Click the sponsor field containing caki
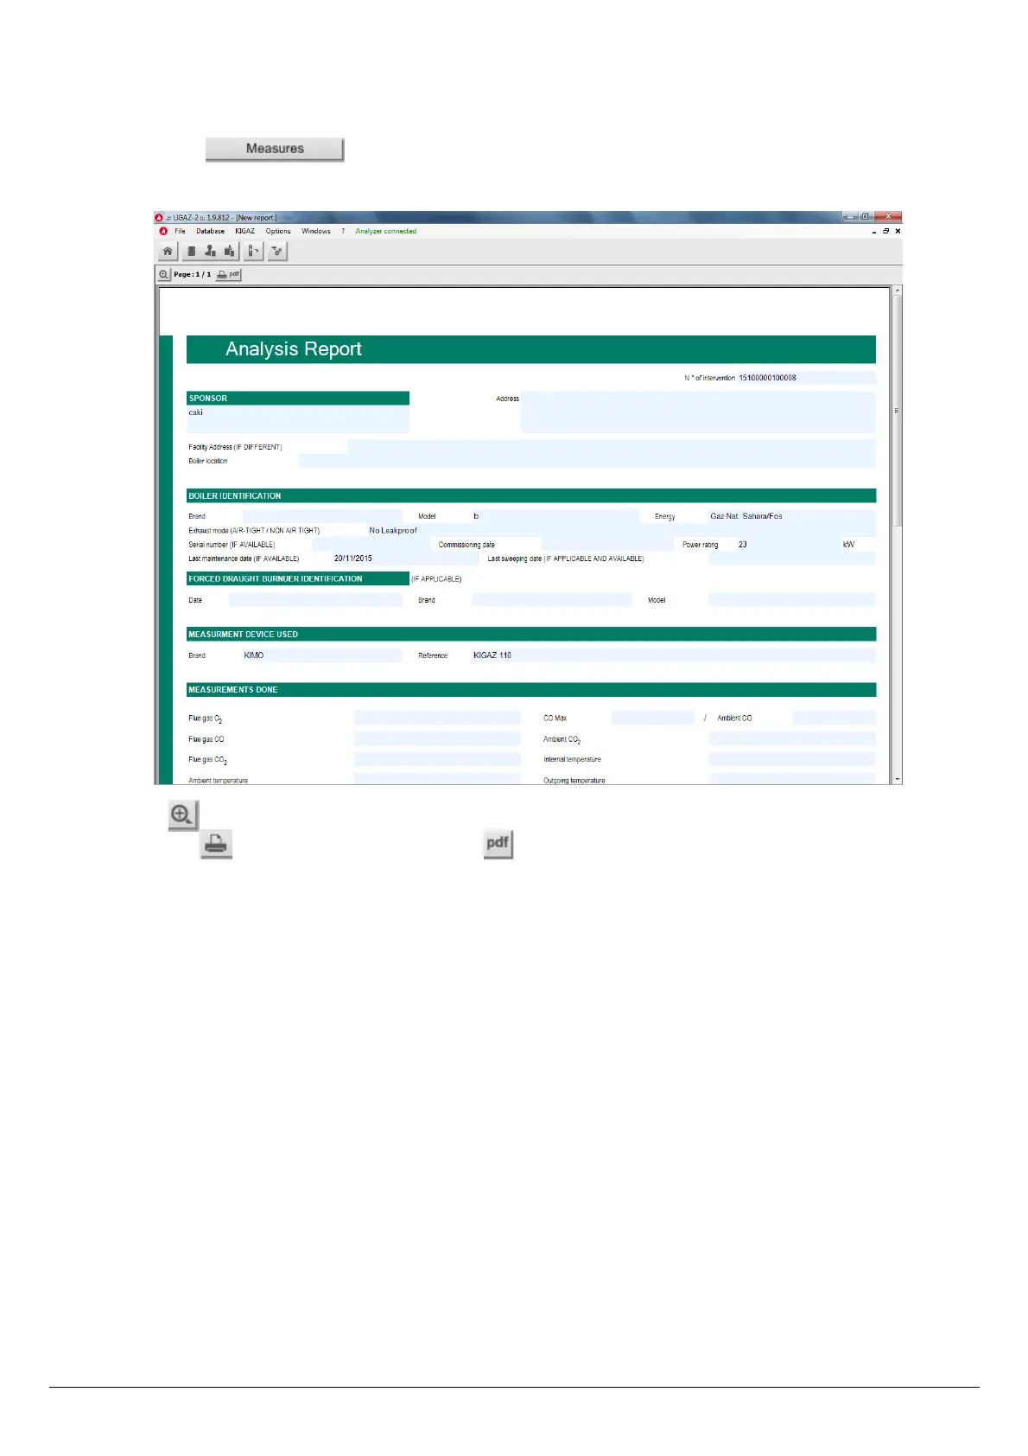 coord(298,419)
